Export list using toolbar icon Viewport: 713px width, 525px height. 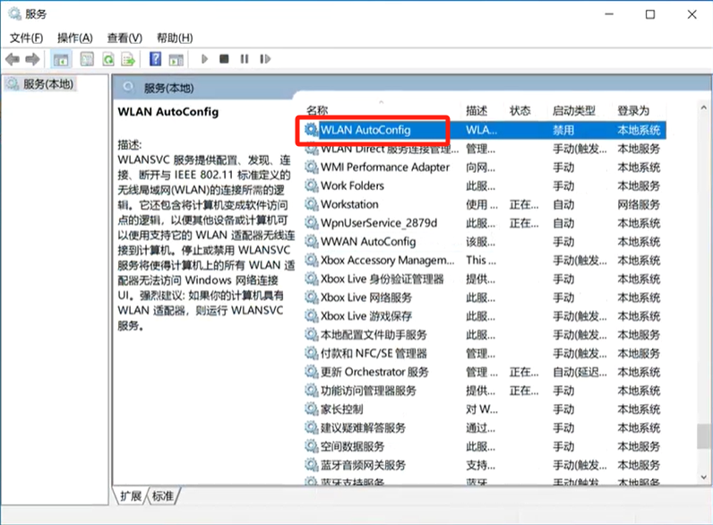pos(128,59)
